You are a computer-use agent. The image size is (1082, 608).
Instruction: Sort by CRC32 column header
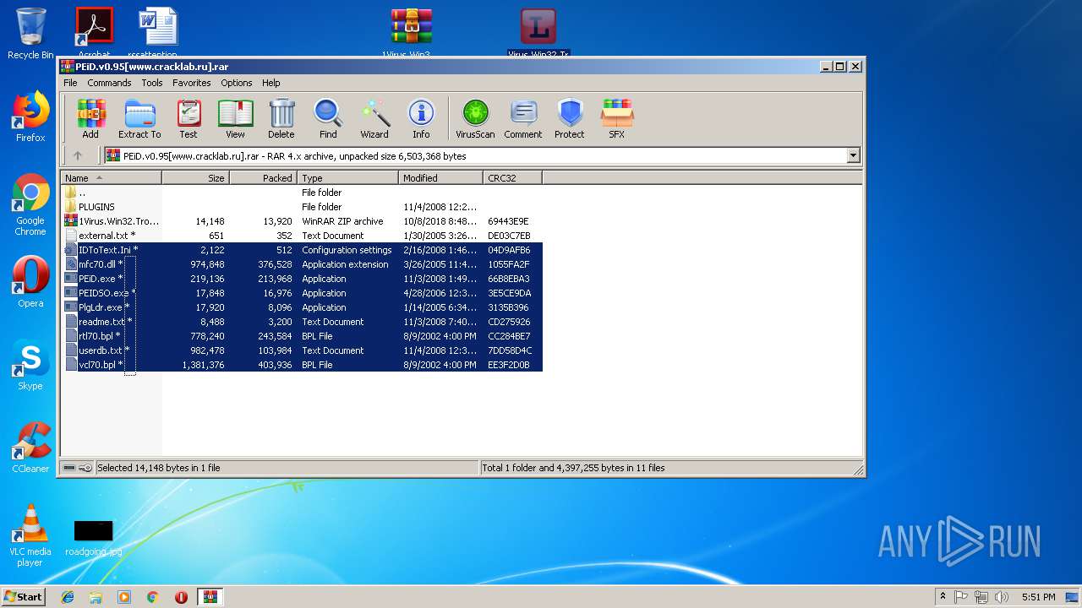pyautogui.click(x=512, y=177)
